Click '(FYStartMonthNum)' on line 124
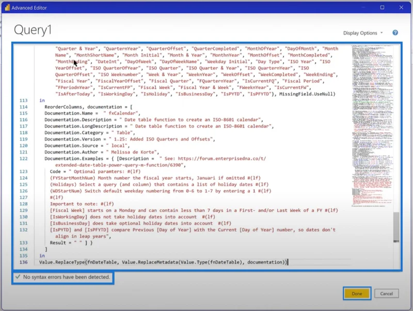 (x=74, y=178)
